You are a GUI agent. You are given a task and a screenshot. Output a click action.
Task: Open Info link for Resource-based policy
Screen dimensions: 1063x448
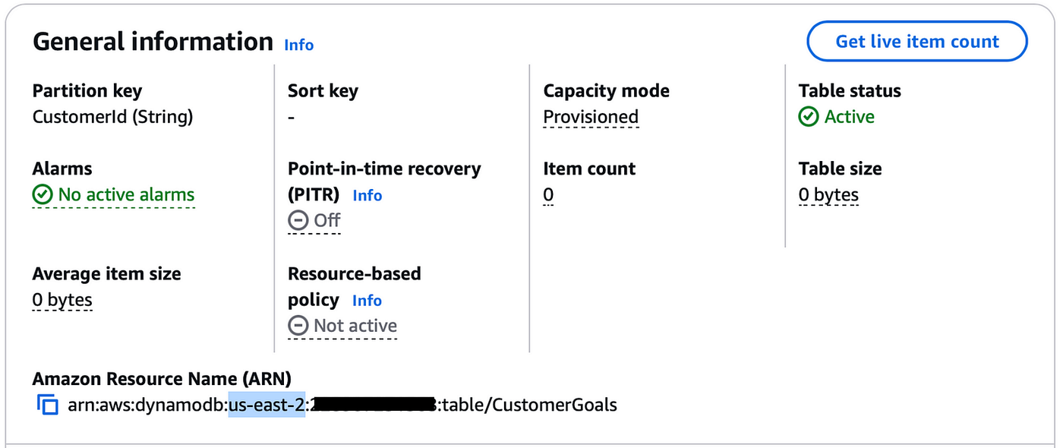click(367, 301)
